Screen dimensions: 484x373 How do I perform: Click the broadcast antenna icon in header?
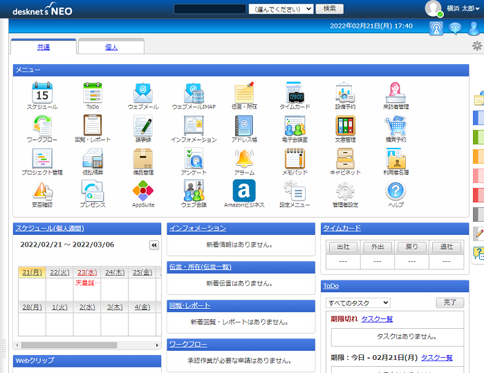click(436, 28)
